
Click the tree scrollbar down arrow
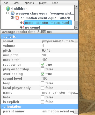(76, 28)
